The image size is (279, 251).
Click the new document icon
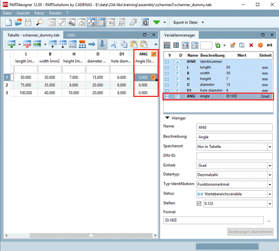point(9,22)
